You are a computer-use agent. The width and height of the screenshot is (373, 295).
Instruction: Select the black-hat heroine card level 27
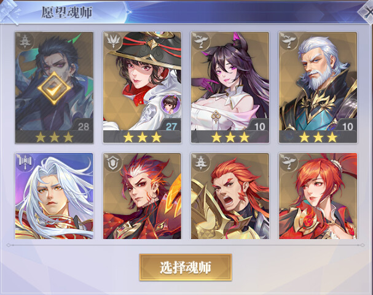142,87
